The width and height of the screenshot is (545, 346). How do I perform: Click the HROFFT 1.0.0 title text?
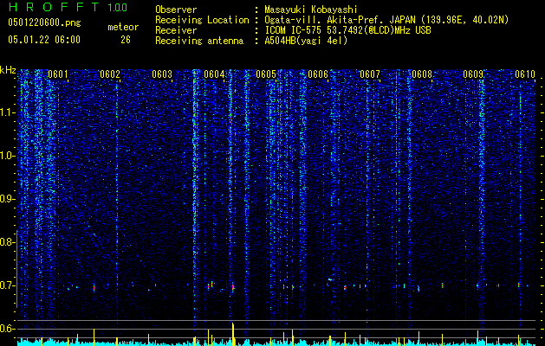click(68, 7)
